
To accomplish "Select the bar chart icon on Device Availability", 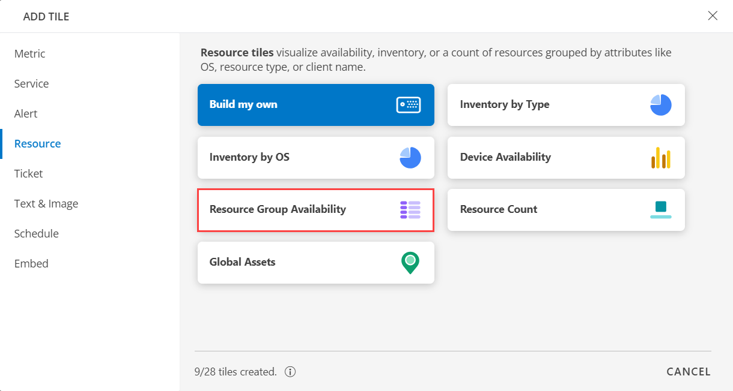I will coord(660,158).
